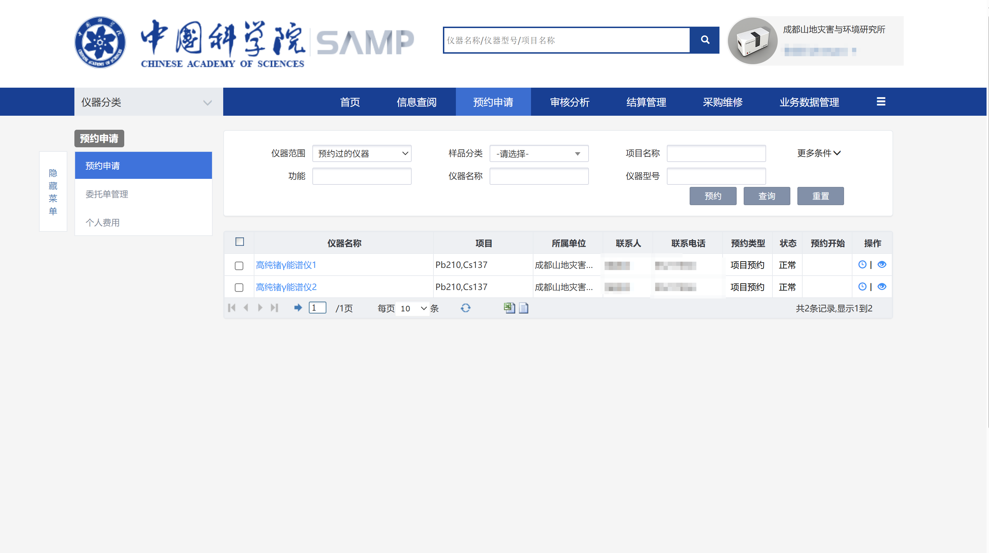Click clock icon for 高纯锗γ能谱仪2 row
Image resolution: width=989 pixels, height=553 pixels.
(862, 287)
